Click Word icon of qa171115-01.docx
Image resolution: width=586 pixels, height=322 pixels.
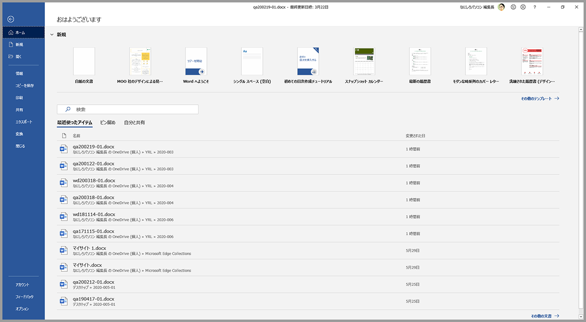[63, 233]
